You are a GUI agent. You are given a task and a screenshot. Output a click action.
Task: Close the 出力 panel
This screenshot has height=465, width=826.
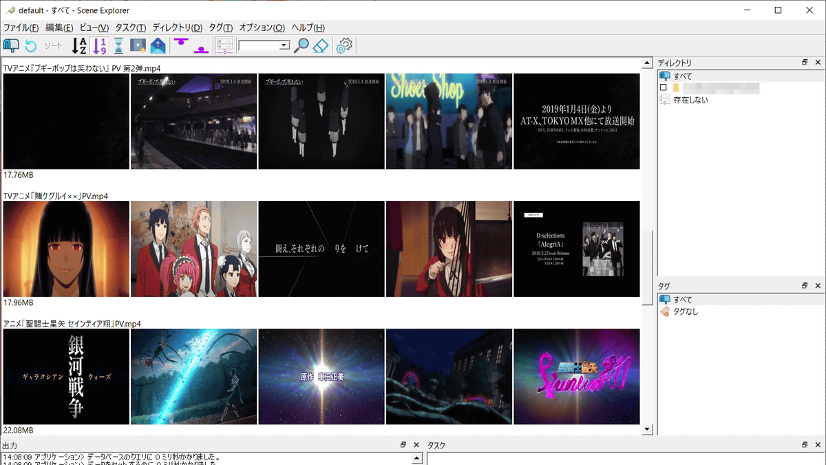point(416,445)
